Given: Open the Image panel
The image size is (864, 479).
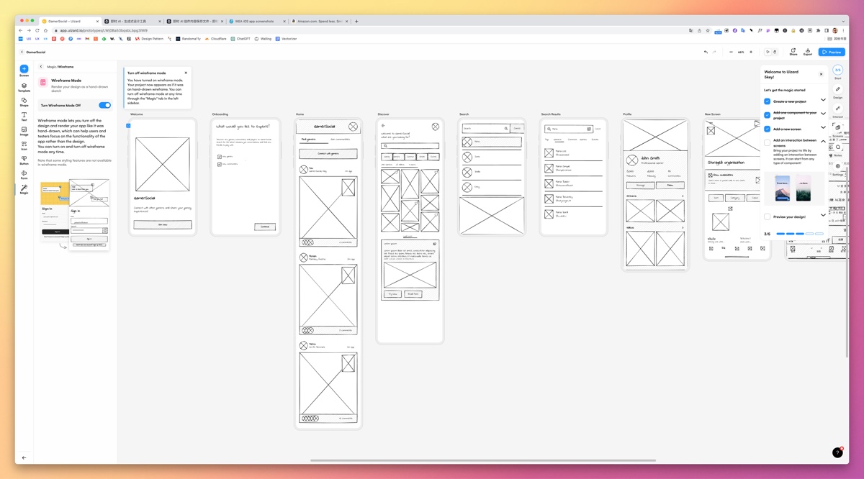Looking at the screenshot, I should pyautogui.click(x=24, y=131).
